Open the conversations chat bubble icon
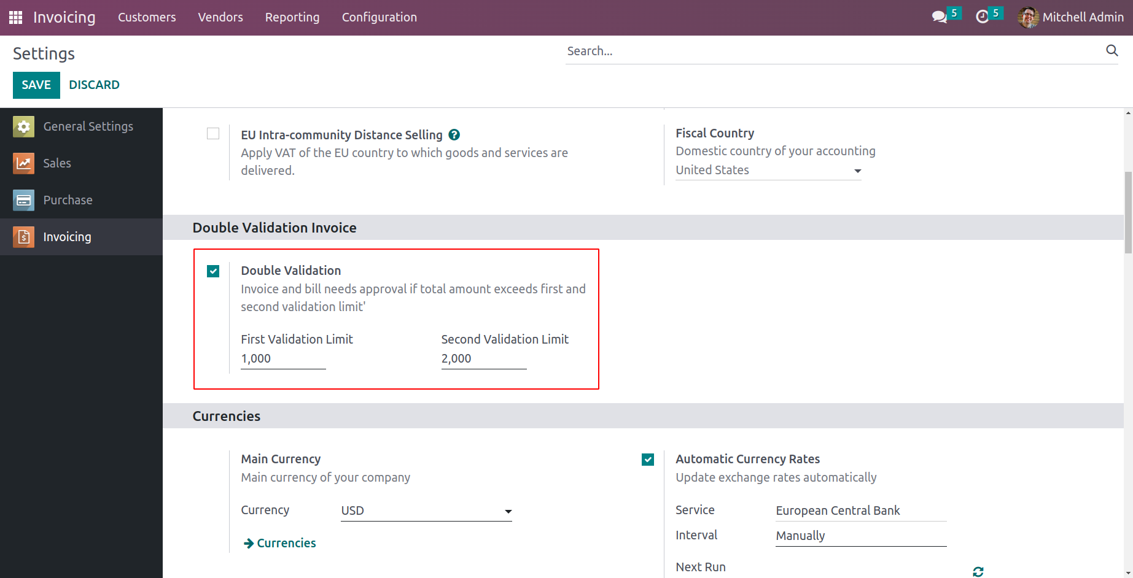1133x578 pixels. tap(939, 17)
